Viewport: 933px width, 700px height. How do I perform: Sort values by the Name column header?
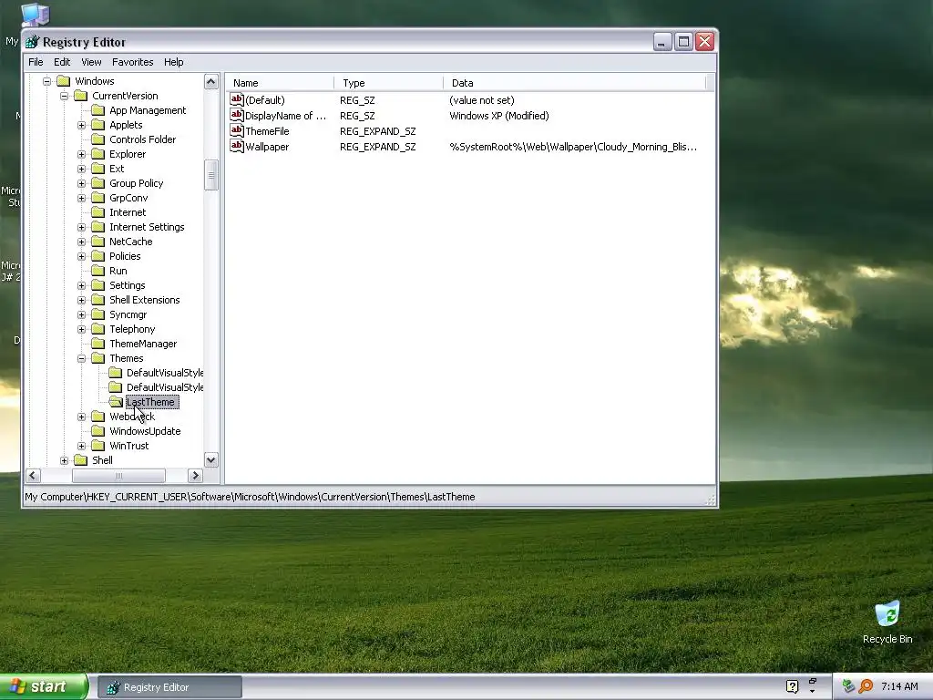pos(280,83)
